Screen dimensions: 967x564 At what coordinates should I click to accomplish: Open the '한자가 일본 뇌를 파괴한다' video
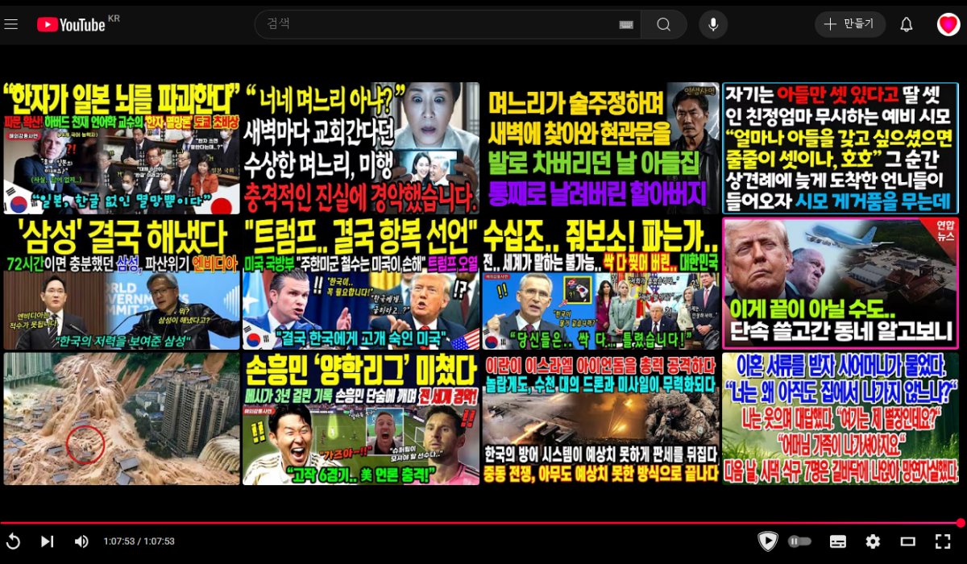[122, 147]
